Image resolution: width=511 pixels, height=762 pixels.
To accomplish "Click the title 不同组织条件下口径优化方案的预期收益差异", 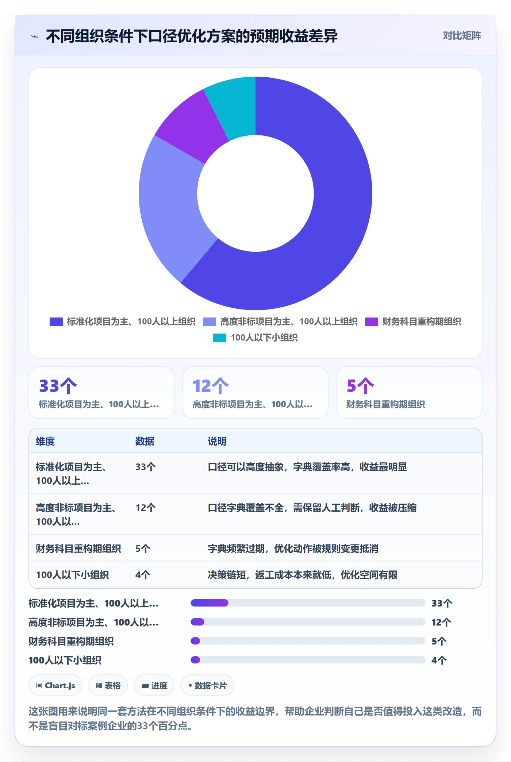I will click(192, 36).
